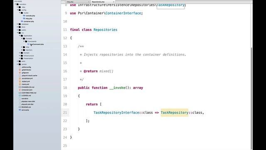Click the routes folder icon
The height and width of the screenshot is (150, 266).
22,13
